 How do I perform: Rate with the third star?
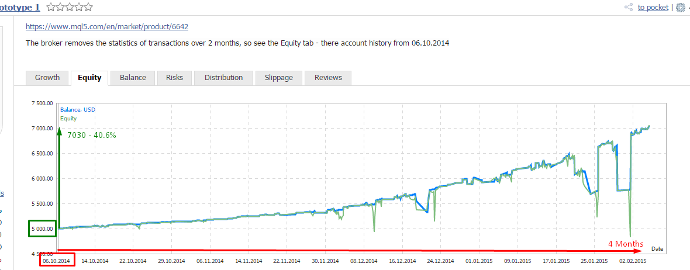[69, 8]
